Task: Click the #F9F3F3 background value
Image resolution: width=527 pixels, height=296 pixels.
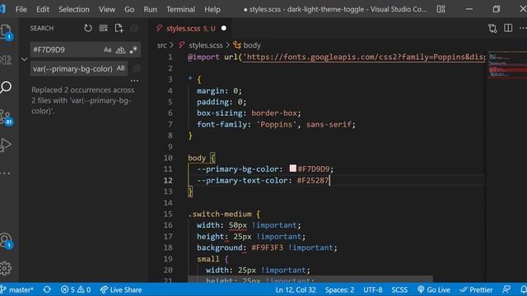Action: [267, 247]
